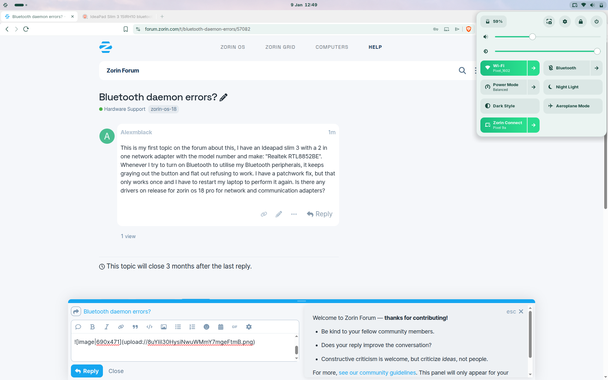Open forum search with magnifier icon
The width and height of the screenshot is (608, 380).
pos(462,71)
